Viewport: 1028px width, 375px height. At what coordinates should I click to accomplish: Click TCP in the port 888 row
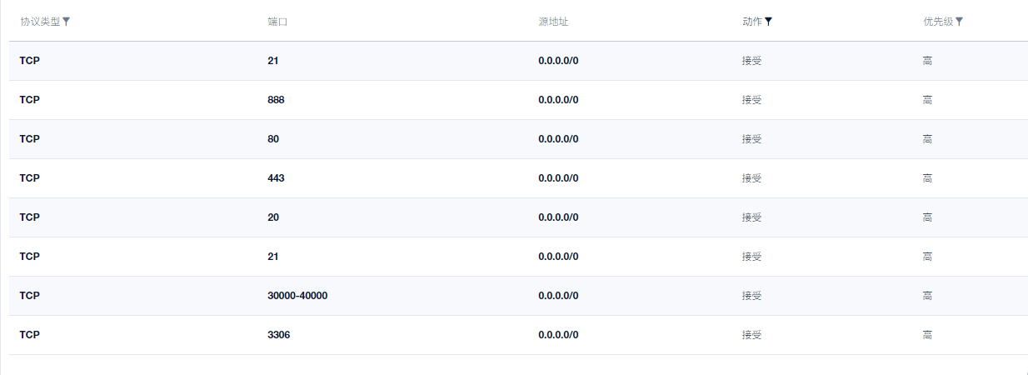[x=30, y=100]
